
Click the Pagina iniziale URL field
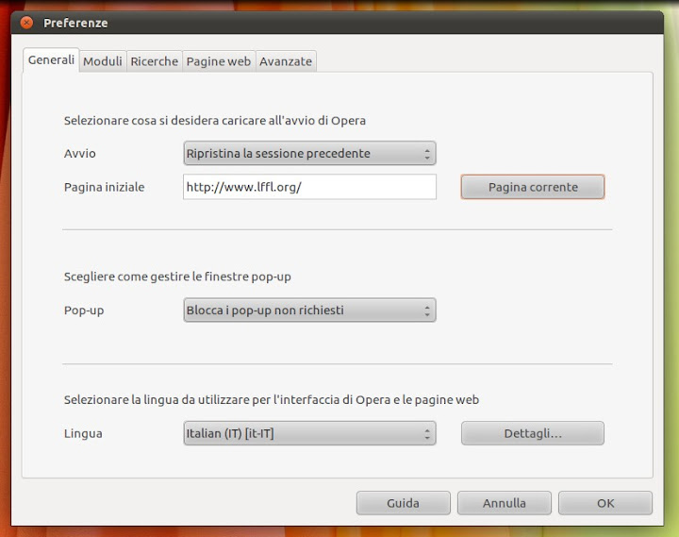coord(309,187)
